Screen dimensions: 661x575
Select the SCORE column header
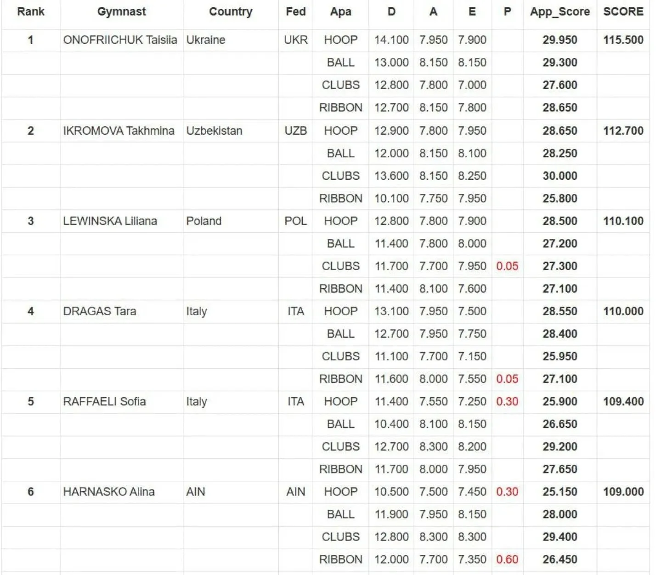623,12
